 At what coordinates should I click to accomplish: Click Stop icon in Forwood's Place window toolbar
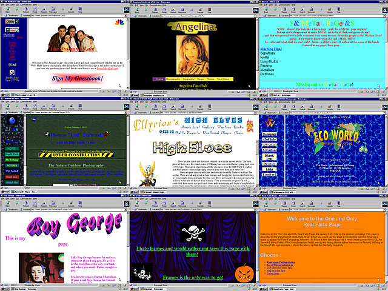(x=80, y=107)
